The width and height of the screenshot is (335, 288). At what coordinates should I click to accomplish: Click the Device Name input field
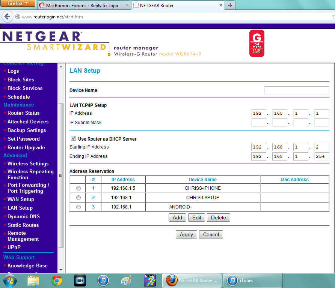[297, 90]
